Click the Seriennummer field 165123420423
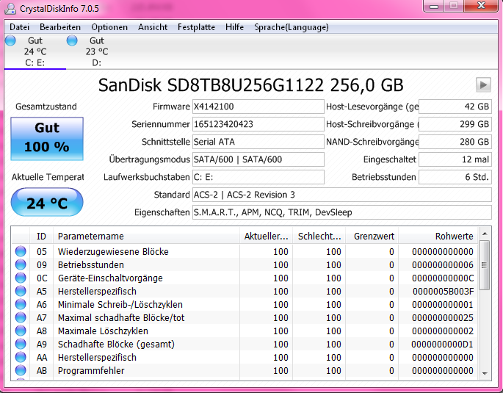This screenshot has height=393, width=503. [x=258, y=124]
